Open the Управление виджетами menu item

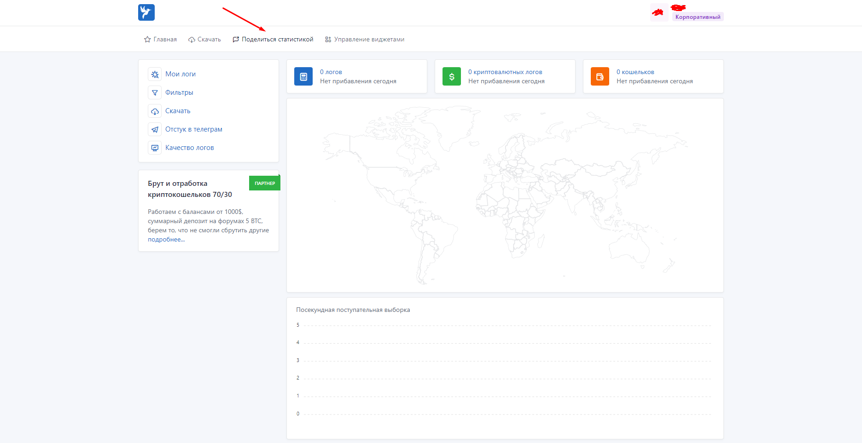(365, 40)
